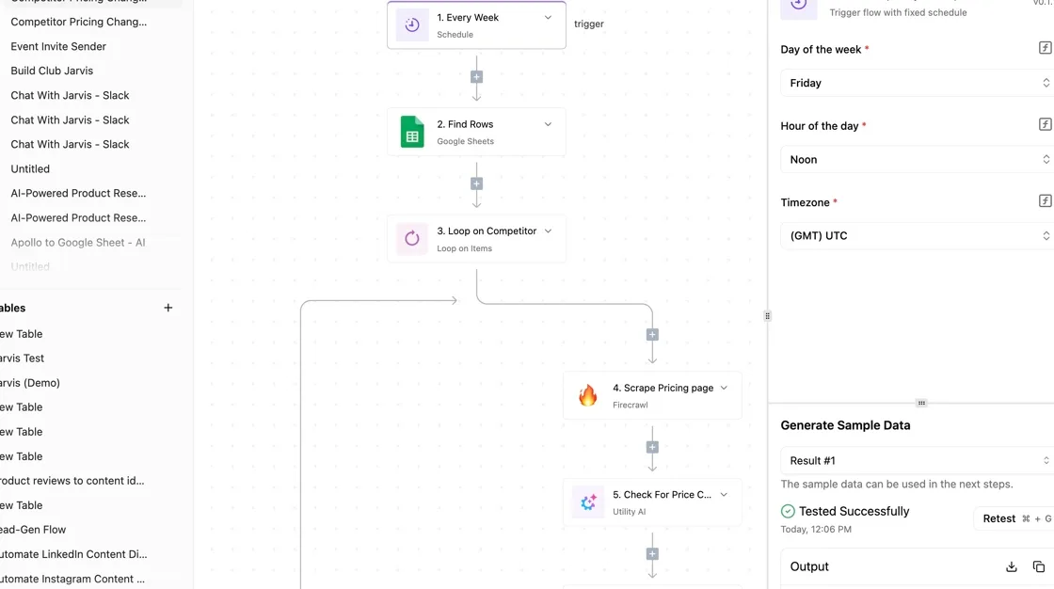Add a step above Scrape Pricing page
The width and height of the screenshot is (1054, 589).
pyautogui.click(x=652, y=335)
